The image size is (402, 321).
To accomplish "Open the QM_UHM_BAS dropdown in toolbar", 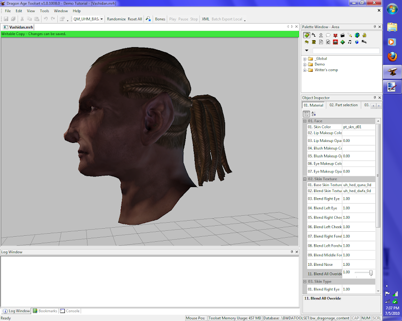I will point(102,19).
